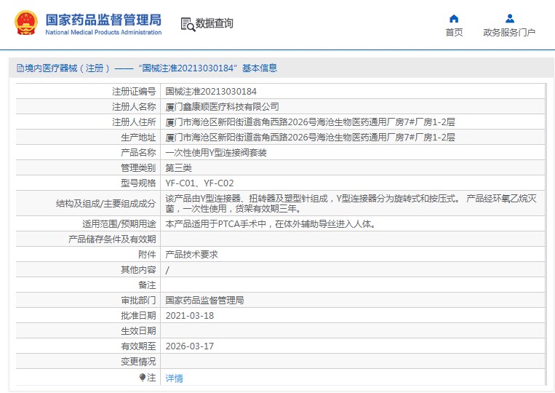Select model spec YF-C01、YF-C02
The height and width of the screenshot is (393, 555).
tap(199, 183)
